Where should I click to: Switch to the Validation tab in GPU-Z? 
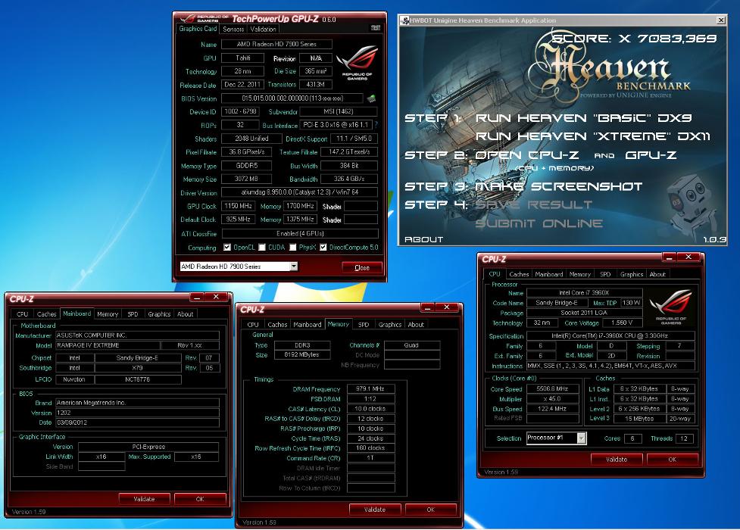click(264, 30)
